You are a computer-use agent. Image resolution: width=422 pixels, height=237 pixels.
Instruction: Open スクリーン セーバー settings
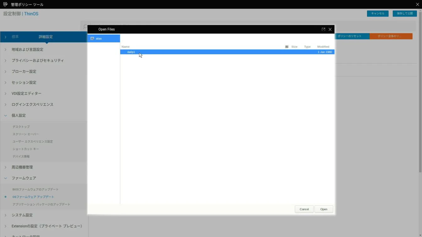(x=26, y=134)
